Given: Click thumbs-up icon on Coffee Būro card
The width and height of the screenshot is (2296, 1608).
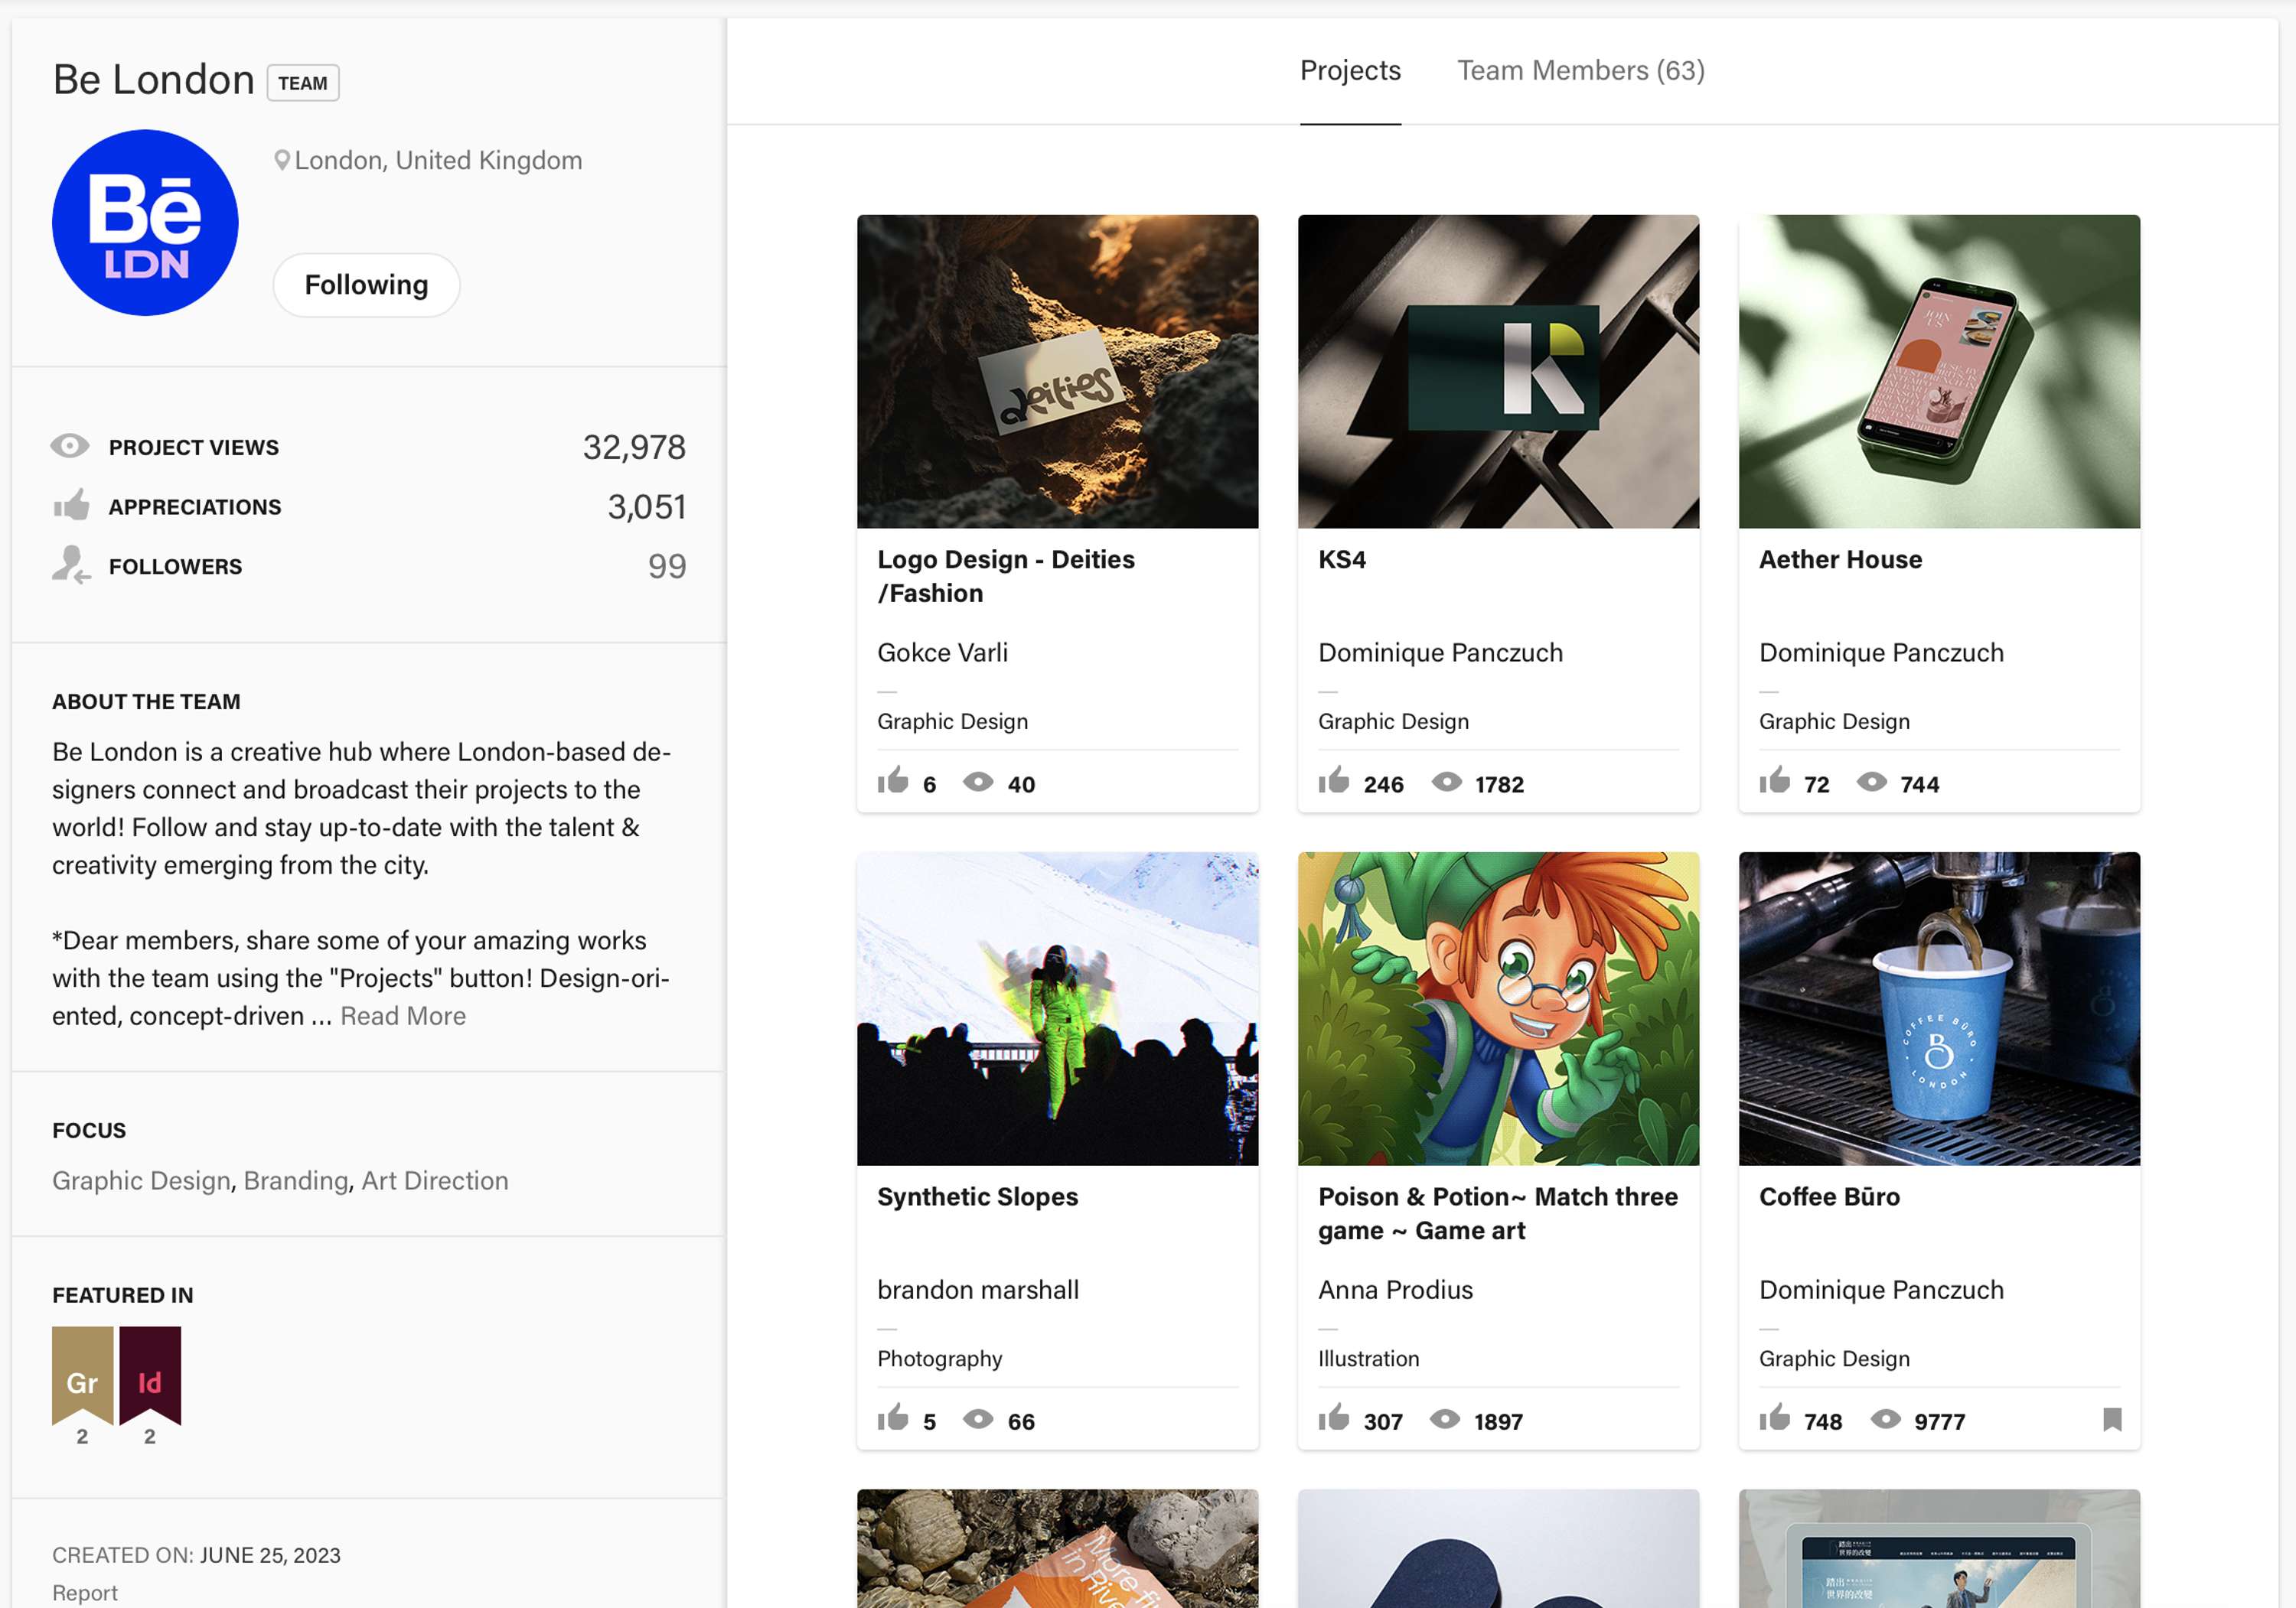Looking at the screenshot, I should tap(1775, 1418).
